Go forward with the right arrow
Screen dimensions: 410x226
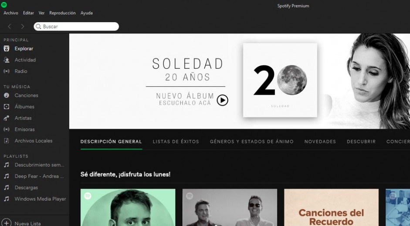click(x=23, y=27)
